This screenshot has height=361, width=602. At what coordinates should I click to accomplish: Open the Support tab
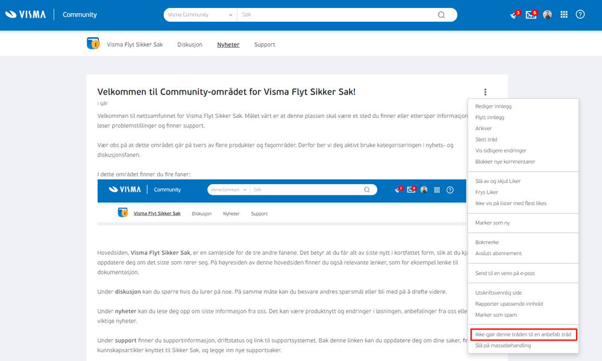pyautogui.click(x=265, y=45)
